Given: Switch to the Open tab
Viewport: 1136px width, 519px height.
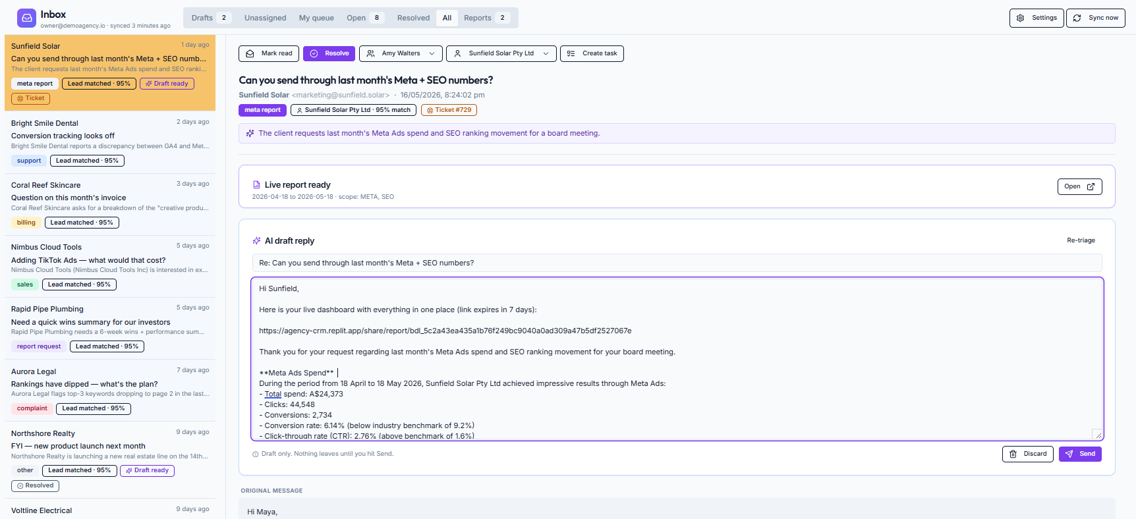Looking at the screenshot, I should pyautogui.click(x=365, y=18).
